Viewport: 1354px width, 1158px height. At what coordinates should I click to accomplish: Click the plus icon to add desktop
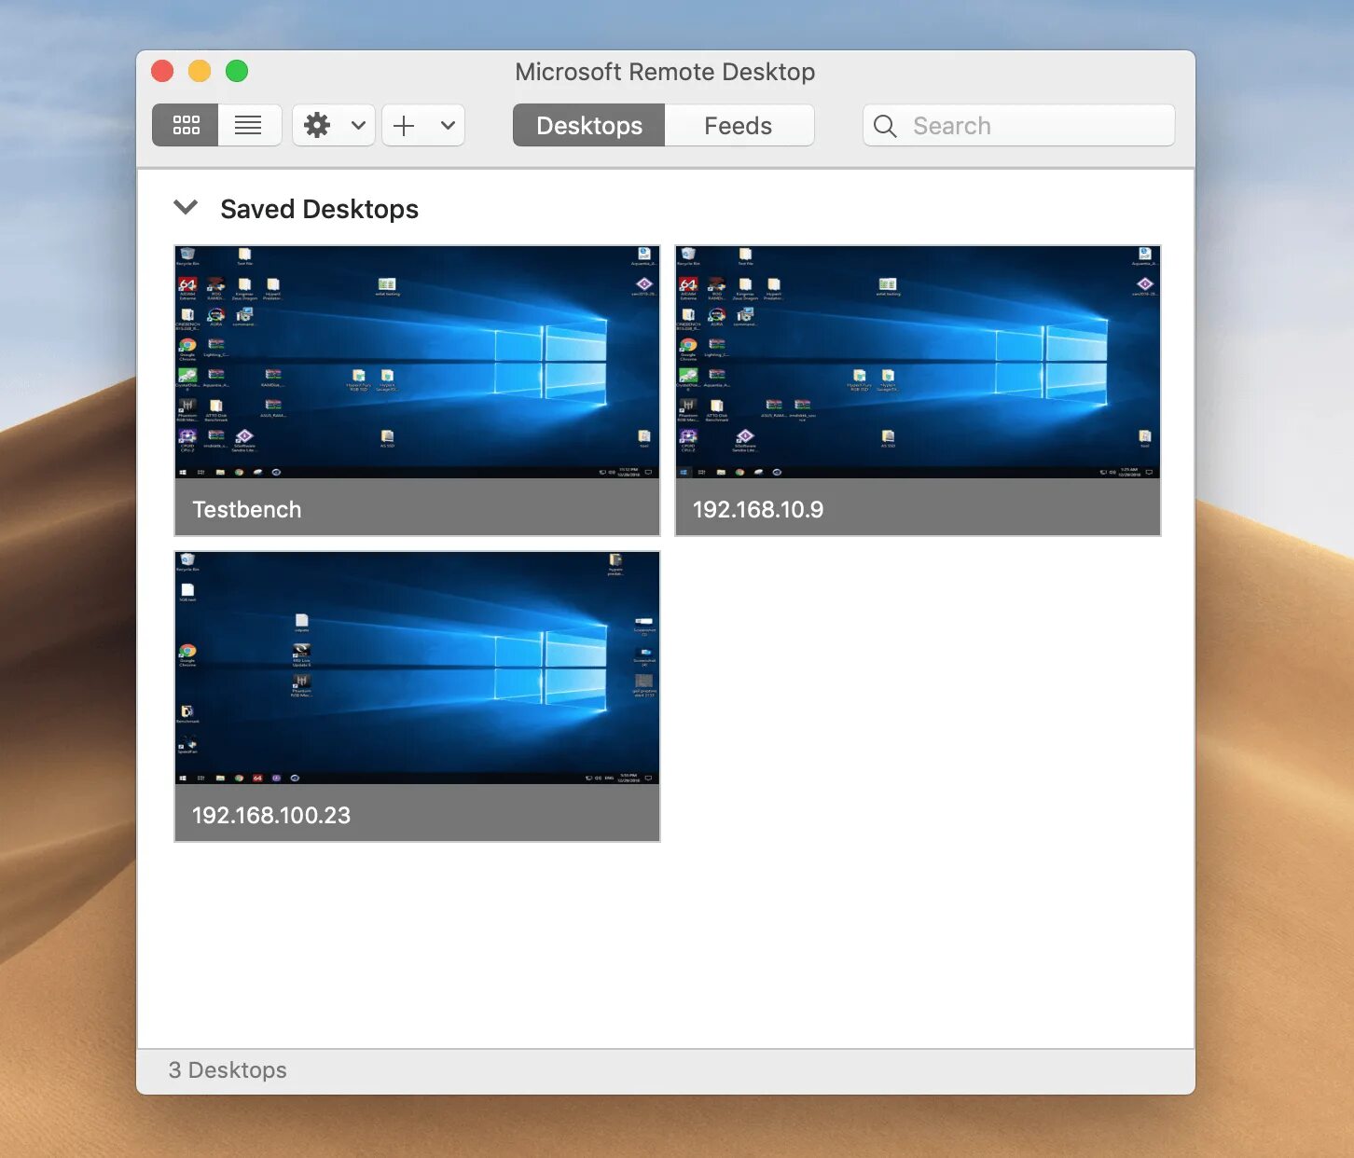(x=404, y=125)
